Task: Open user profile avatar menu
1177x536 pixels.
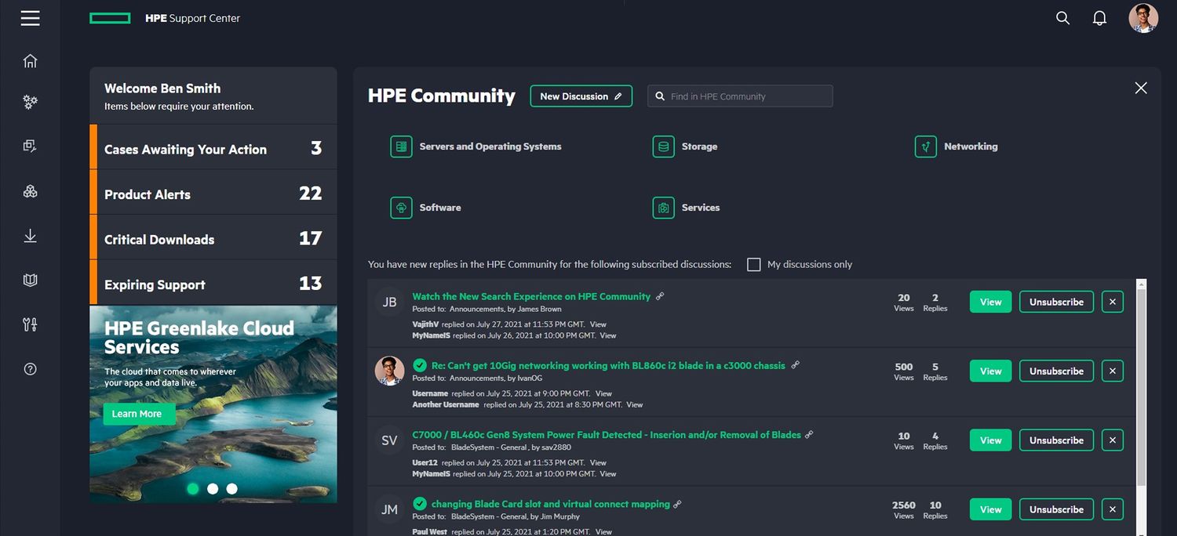Action: point(1143,18)
